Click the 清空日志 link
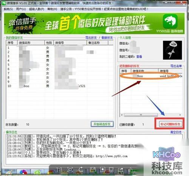This screenshot has height=176, width=189. point(176,132)
